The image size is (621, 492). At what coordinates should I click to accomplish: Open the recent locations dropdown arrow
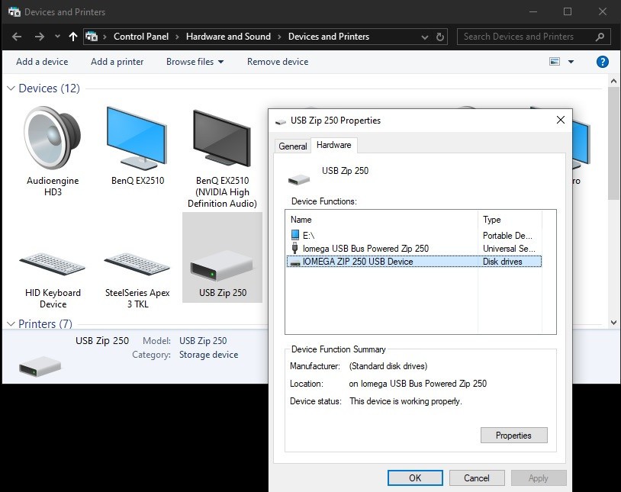pos(57,37)
